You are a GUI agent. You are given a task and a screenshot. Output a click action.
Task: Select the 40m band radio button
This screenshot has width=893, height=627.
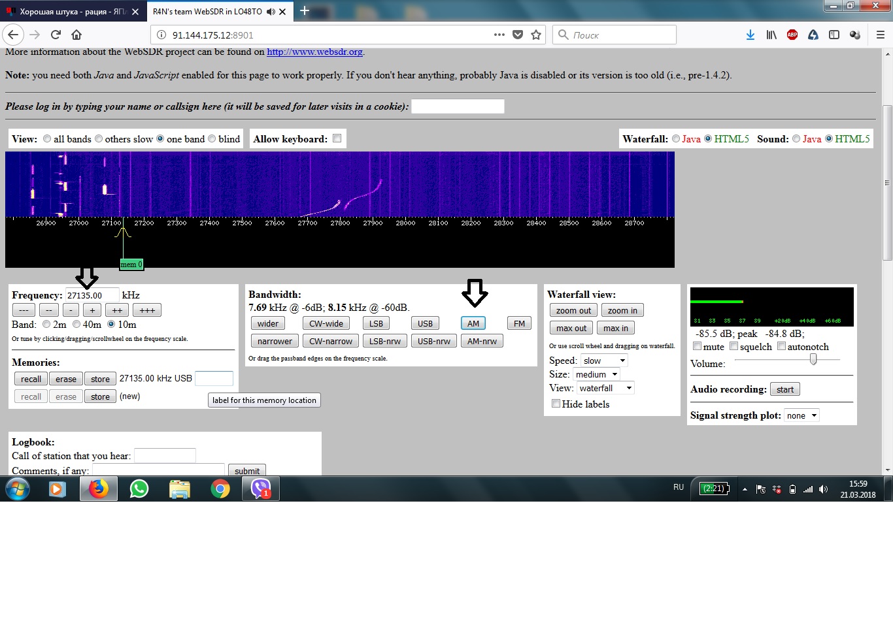click(76, 324)
